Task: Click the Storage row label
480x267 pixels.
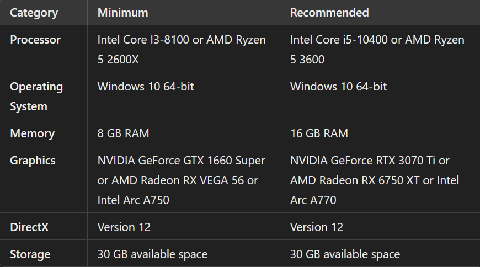Action: pos(30,254)
